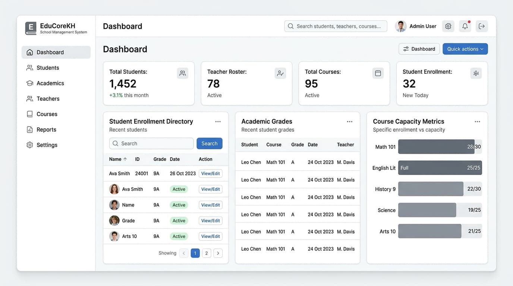Open Reports in the sidebar

click(56, 130)
